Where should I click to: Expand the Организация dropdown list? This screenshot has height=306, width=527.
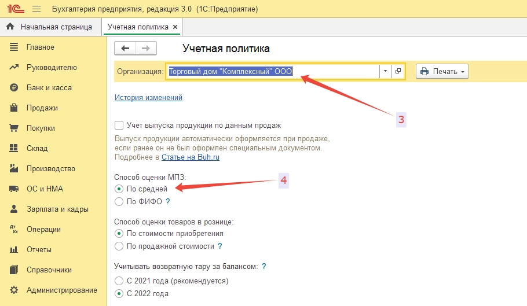tap(386, 71)
